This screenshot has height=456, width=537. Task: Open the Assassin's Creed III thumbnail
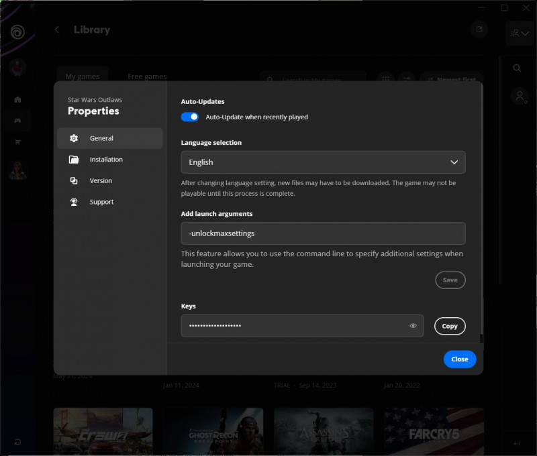[324, 431]
